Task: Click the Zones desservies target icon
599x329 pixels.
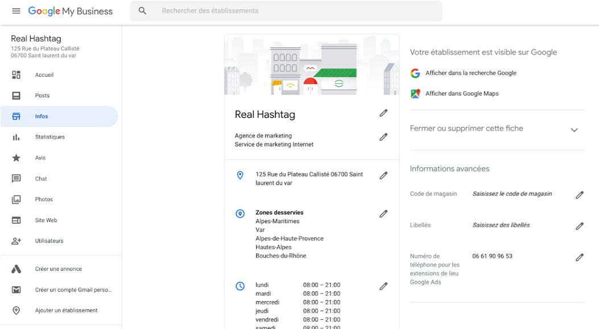Action: [x=240, y=213]
